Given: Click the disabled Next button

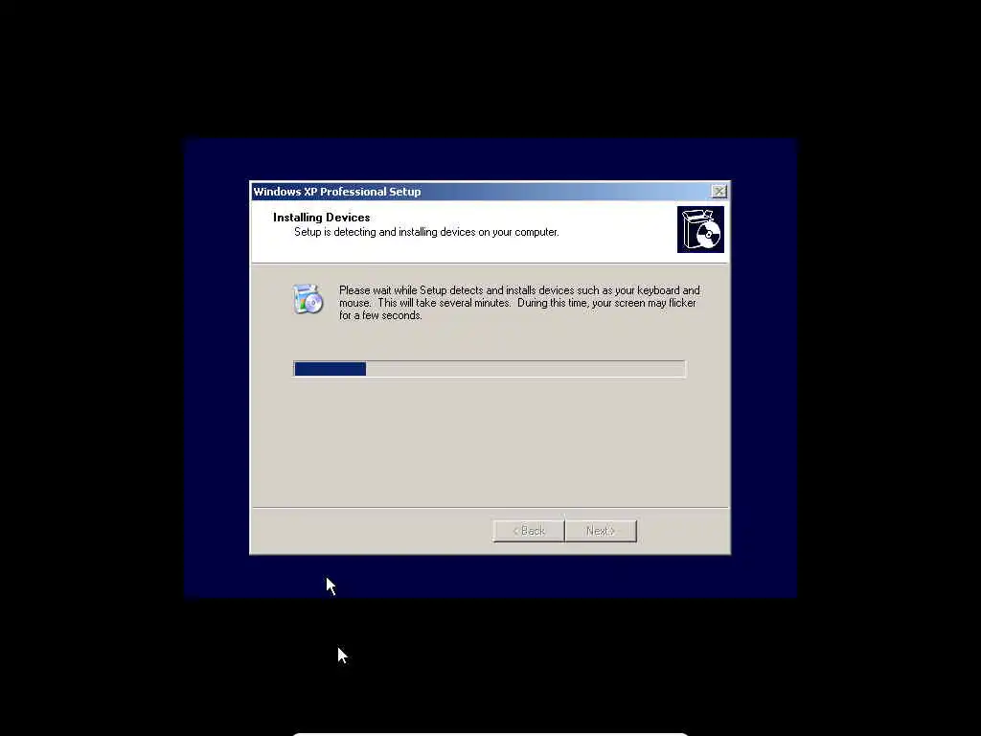Looking at the screenshot, I should (x=601, y=531).
